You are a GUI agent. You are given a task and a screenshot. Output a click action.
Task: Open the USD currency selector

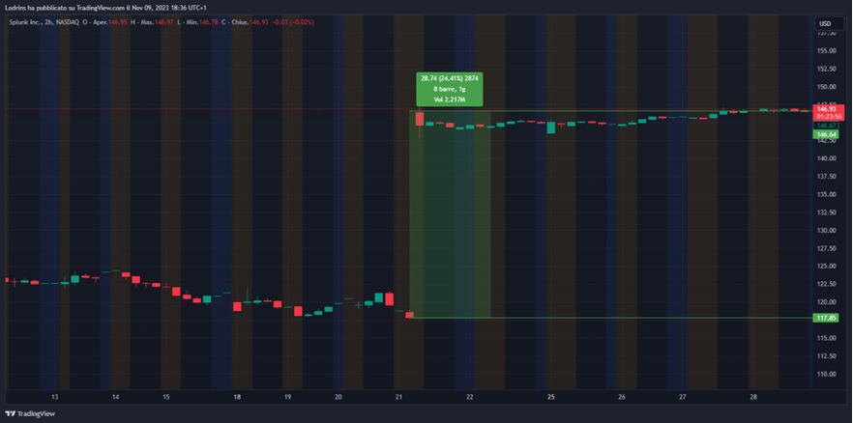[x=825, y=23]
